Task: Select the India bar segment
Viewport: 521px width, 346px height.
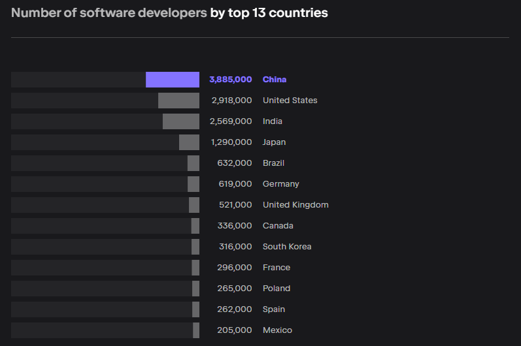Action: click(x=181, y=121)
